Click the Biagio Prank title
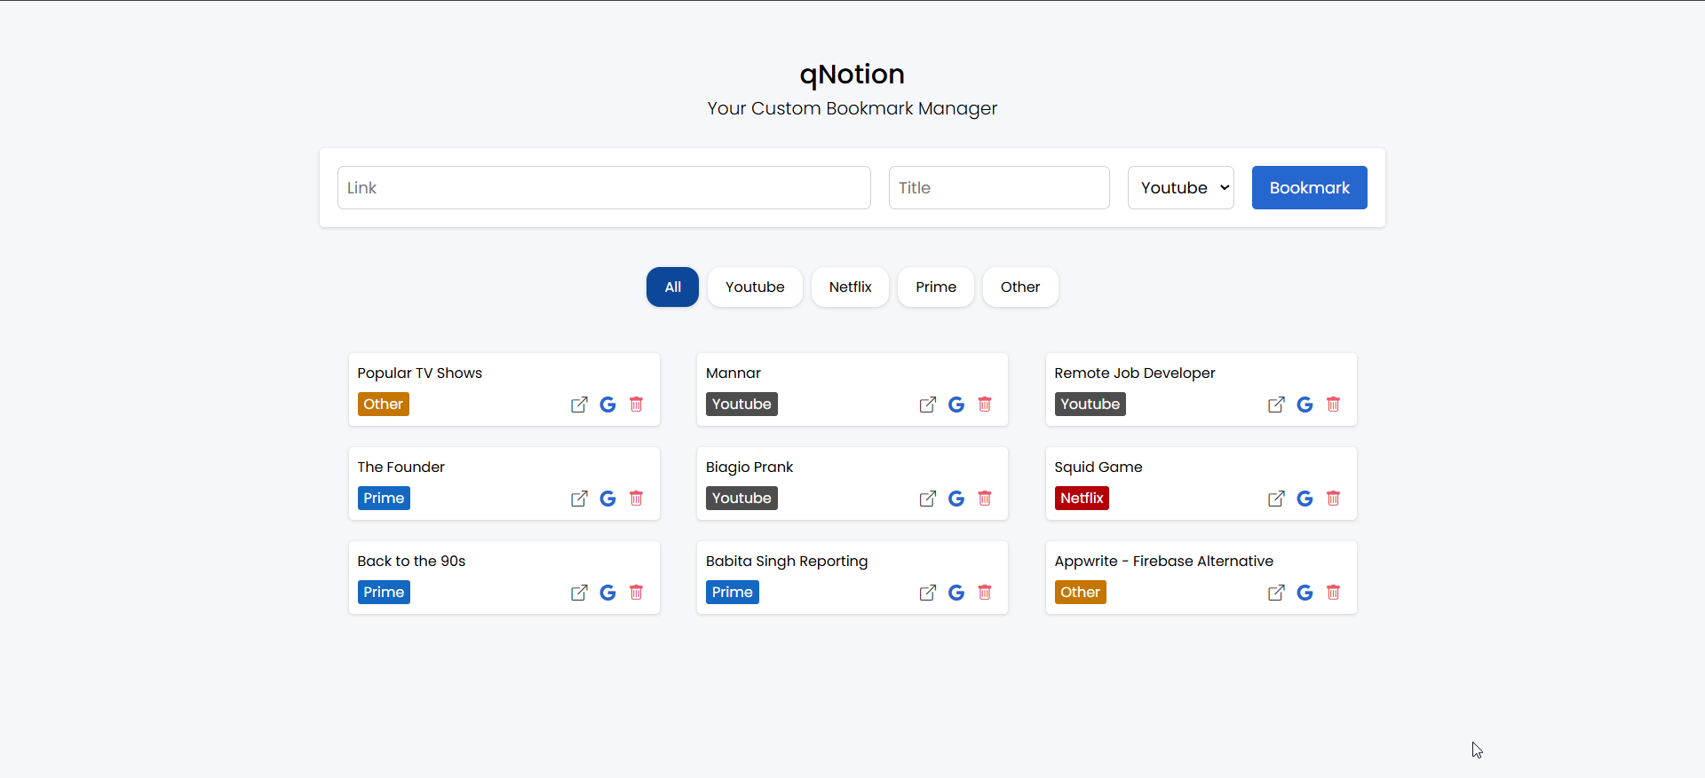Image resolution: width=1705 pixels, height=778 pixels. [749, 468]
